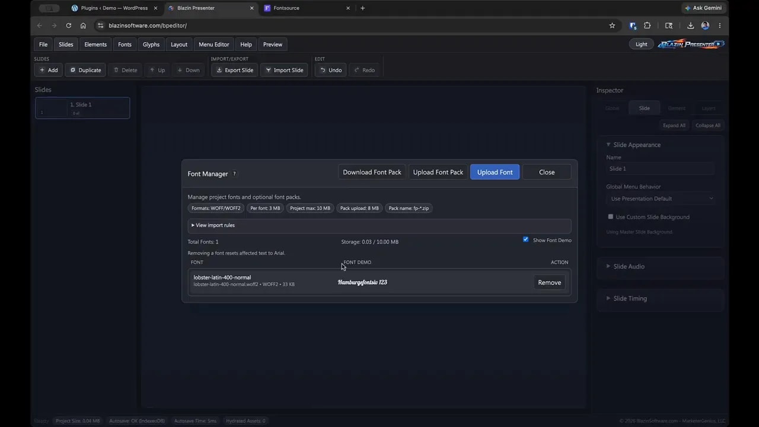
Task: Open the Layout menu
Action: click(179, 44)
